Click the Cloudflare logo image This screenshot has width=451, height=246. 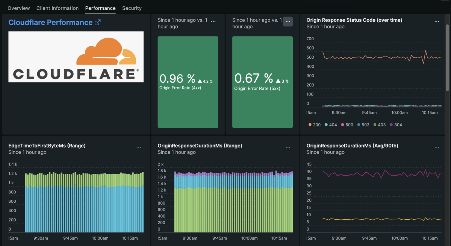[76, 57]
